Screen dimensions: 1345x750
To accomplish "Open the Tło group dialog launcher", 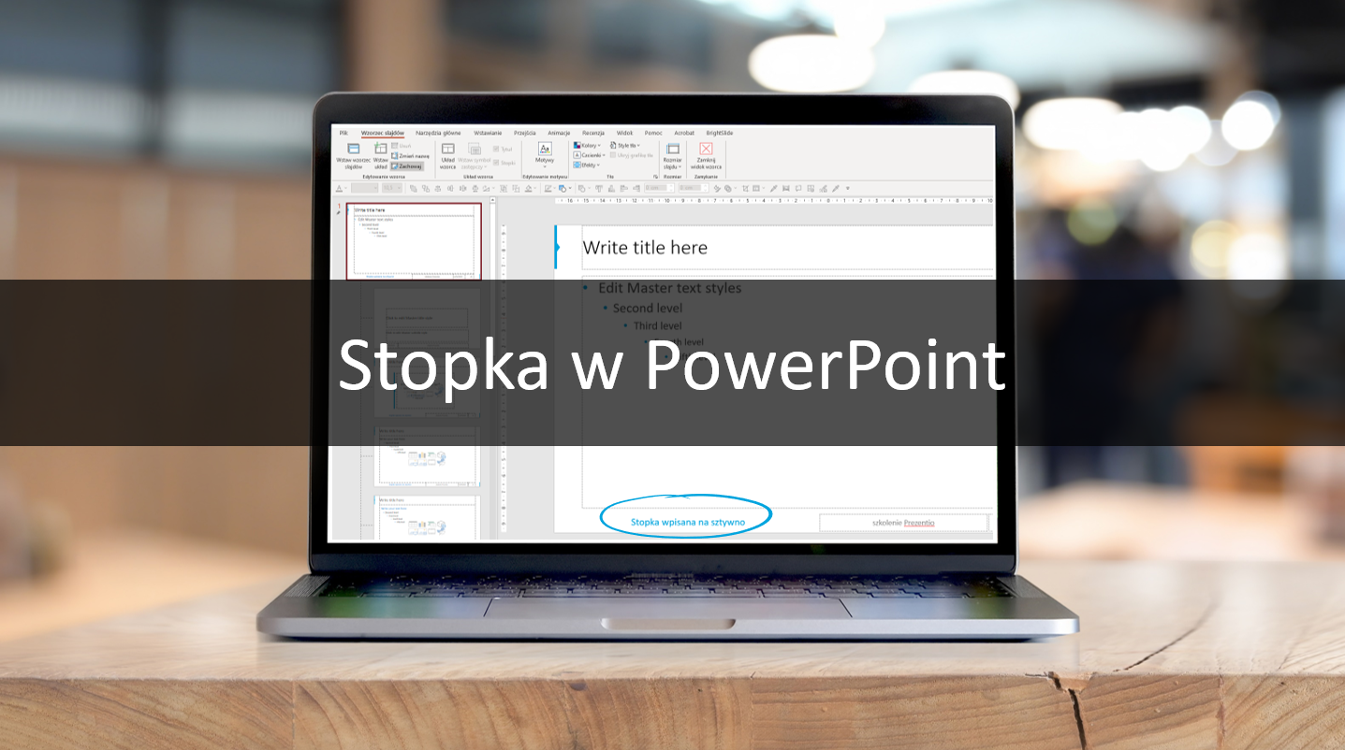I will [655, 176].
